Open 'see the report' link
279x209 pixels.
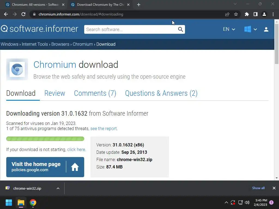click(104, 128)
